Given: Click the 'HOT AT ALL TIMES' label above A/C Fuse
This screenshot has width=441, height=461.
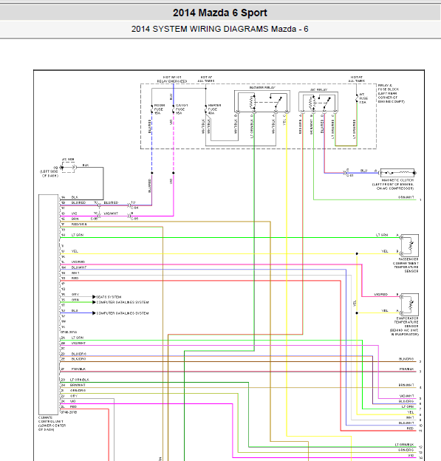Looking at the screenshot, I should click(x=357, y=79).
